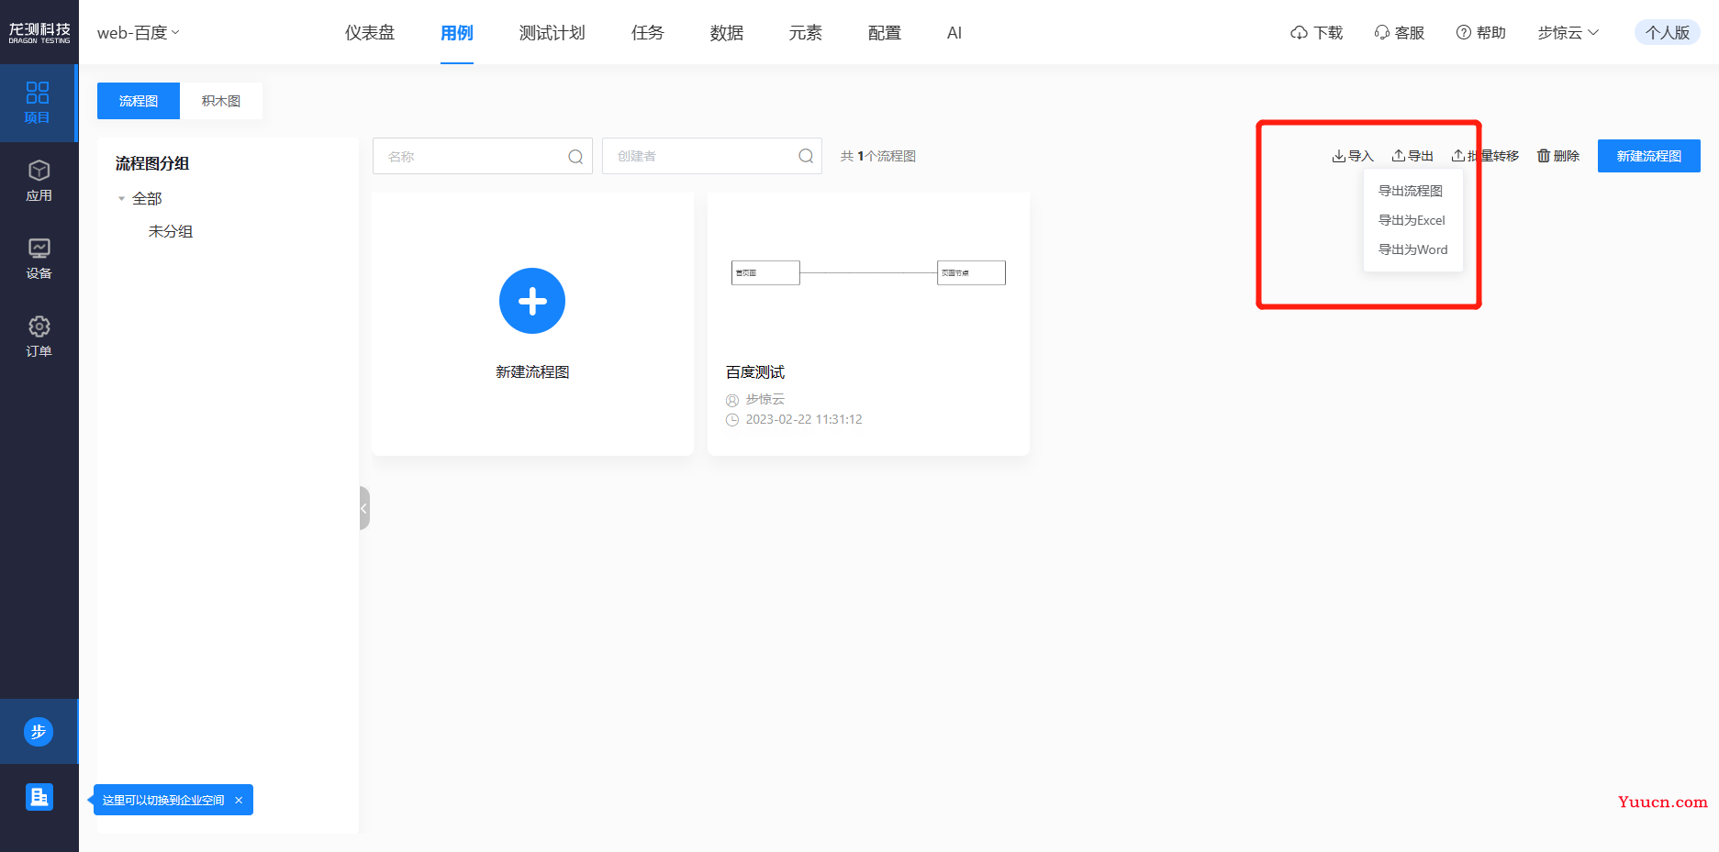Viewport: 1719px width, 852px height.
Task: Open the 测试计划 tab
Action: 552,33
